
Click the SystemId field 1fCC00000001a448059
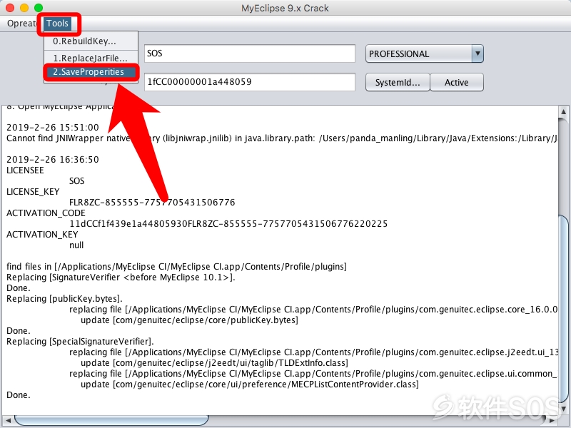[x=249, y=82]
